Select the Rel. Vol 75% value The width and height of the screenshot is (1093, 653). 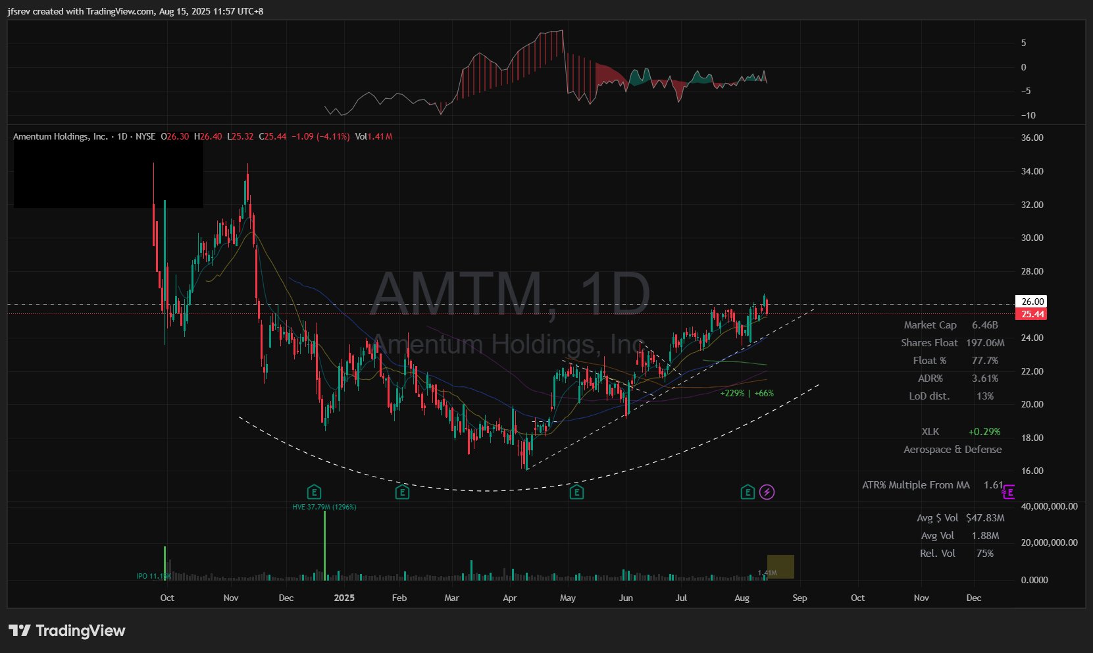pyautogui.click(x=985, y=554)
